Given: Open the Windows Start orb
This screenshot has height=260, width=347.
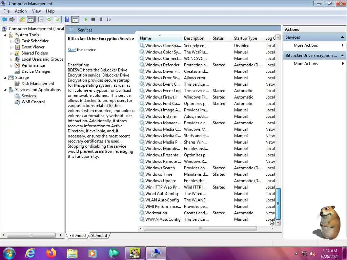Looking at the screenshot, I should click(9, 253).
